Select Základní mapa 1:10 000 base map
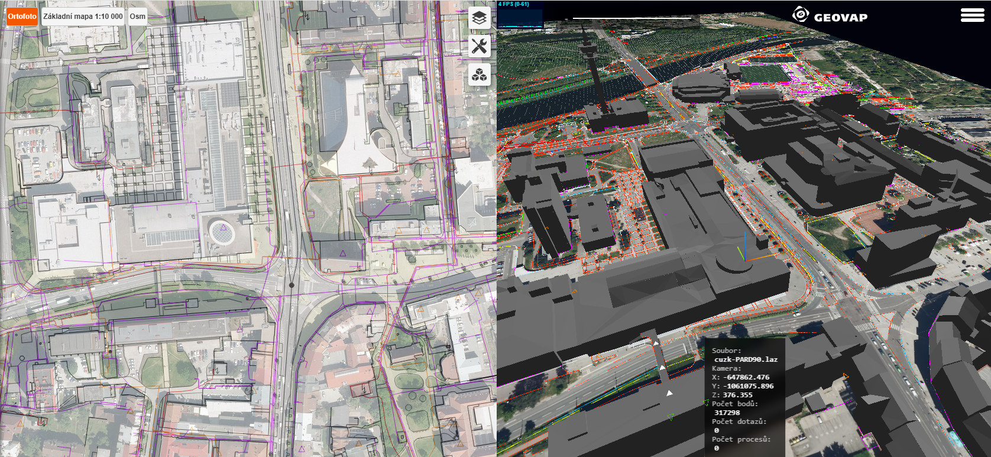 point(83,17)
